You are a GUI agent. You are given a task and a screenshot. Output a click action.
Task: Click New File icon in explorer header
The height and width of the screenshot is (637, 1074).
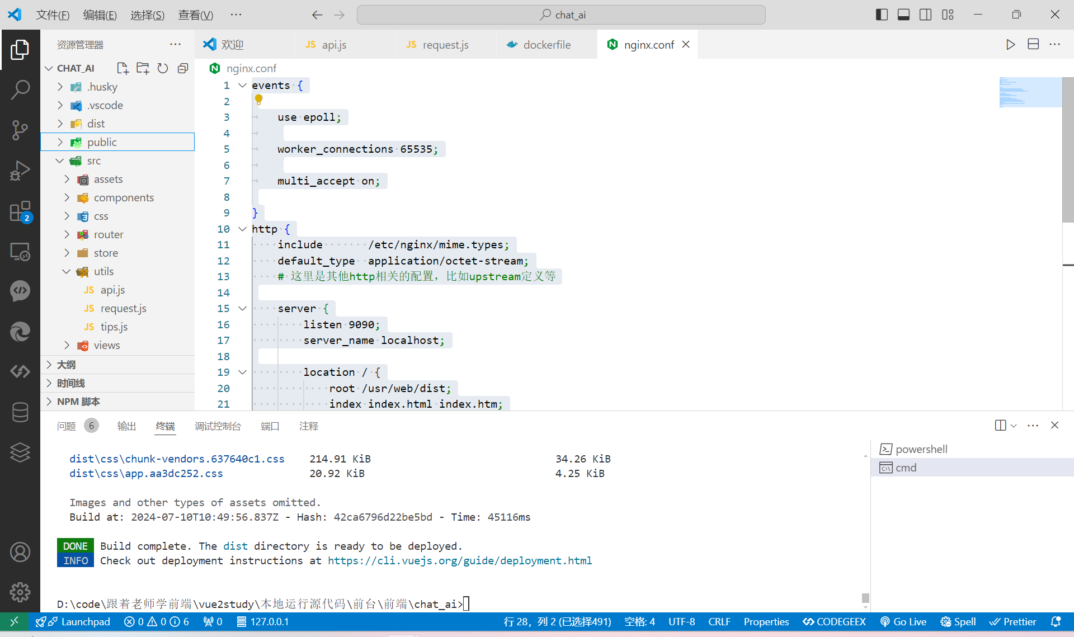coord(122,68)
